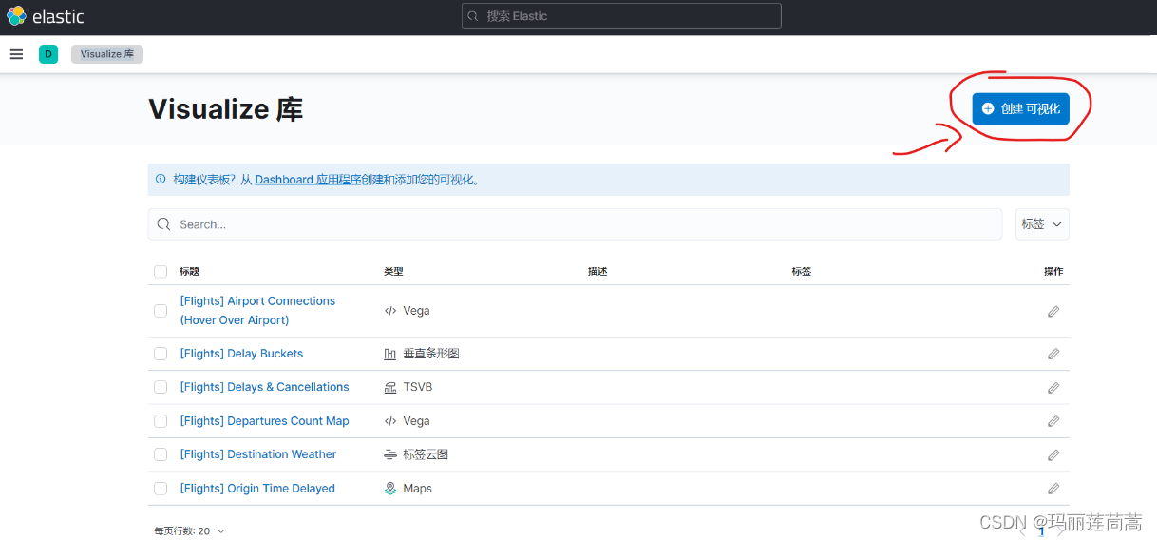Sort by the 标题 column header
This screenshot has width=1157, height=540.
click(189, 272)
